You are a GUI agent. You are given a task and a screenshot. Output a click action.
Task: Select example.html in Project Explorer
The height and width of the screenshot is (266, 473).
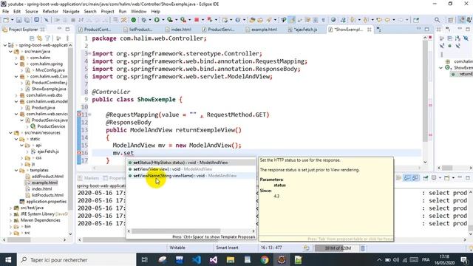(x=44, y=183)
